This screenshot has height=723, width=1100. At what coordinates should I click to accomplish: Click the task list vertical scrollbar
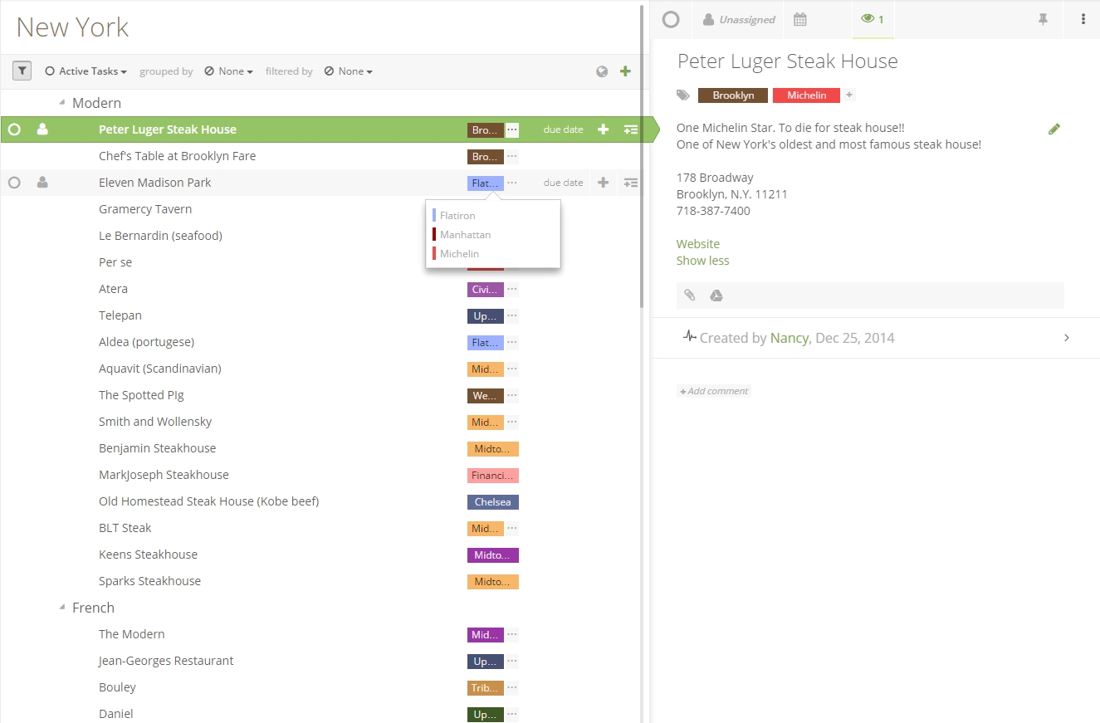(x=642, y=158)
